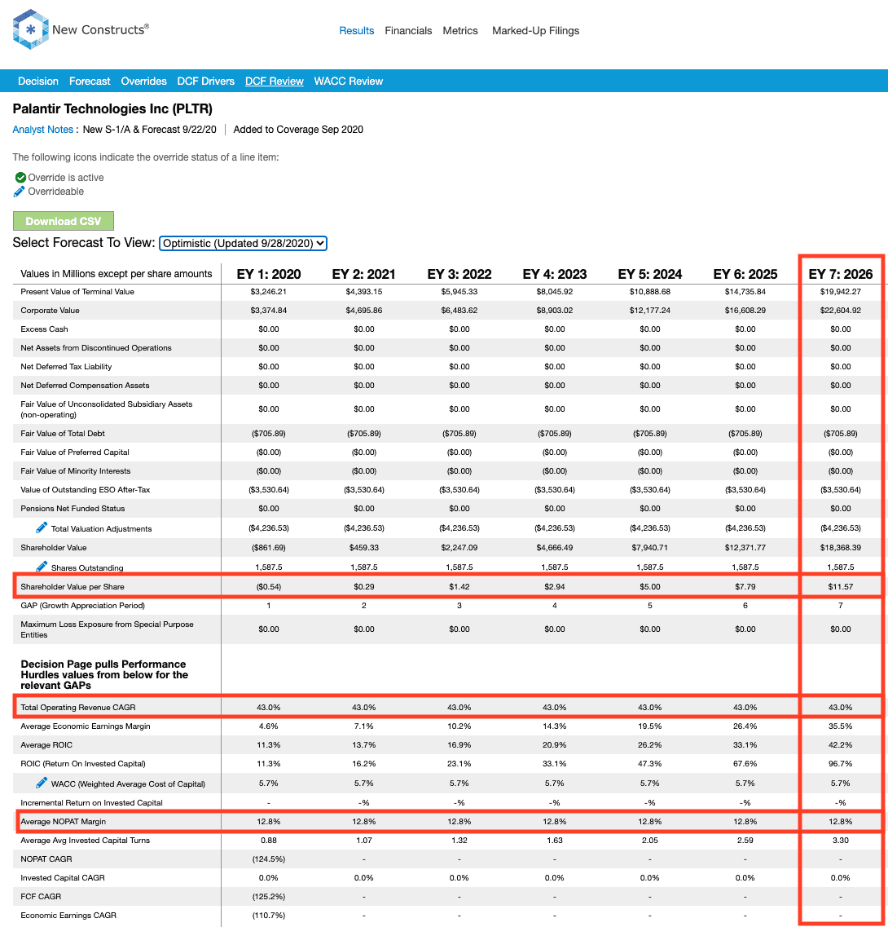Click the Shareholder Value row label
Image resolution: width=888 pixels, height=927 pixels.
pos(53,547)
